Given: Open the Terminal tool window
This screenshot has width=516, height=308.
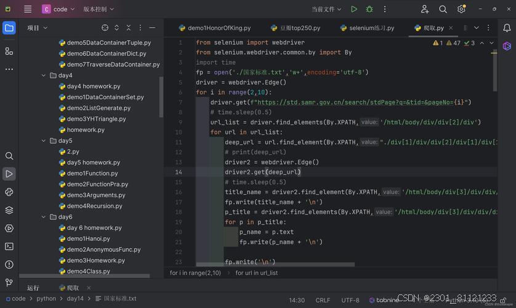Looking at the screenshot, I should 9,246.
